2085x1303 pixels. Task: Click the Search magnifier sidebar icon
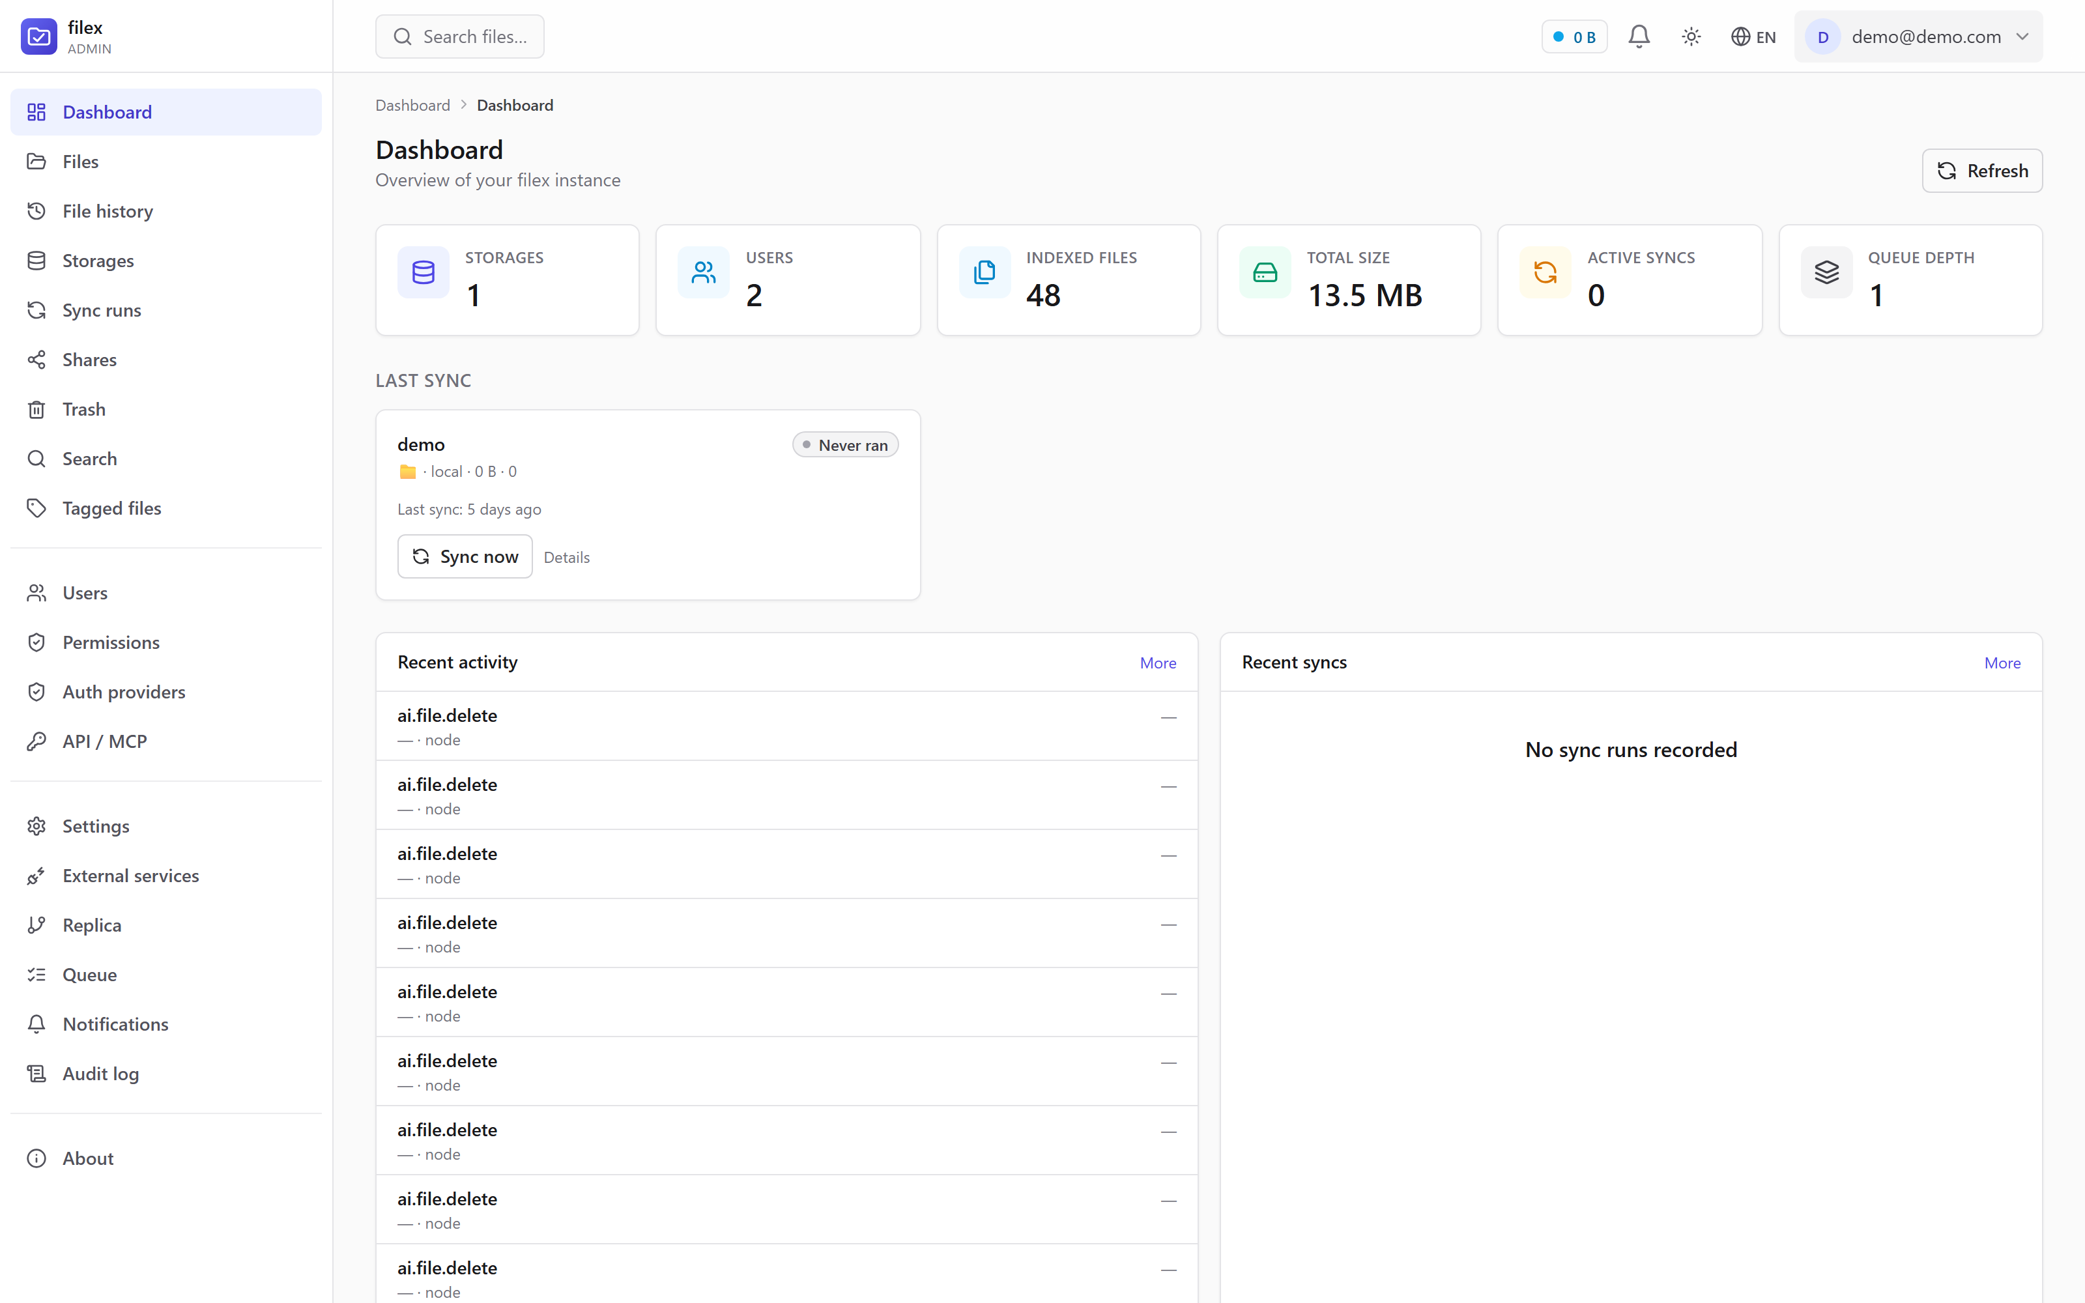(x=36, y=459)
